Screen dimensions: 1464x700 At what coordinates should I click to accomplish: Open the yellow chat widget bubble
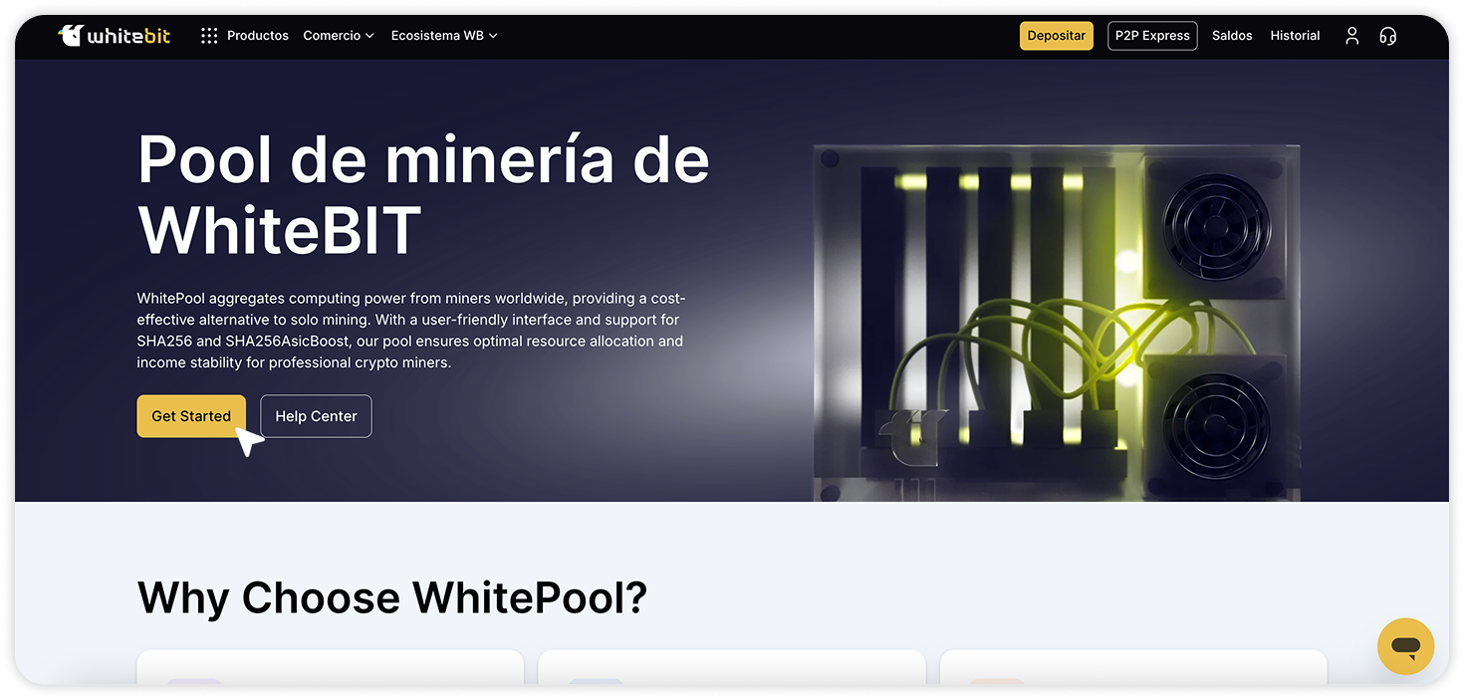point(1405,646)
